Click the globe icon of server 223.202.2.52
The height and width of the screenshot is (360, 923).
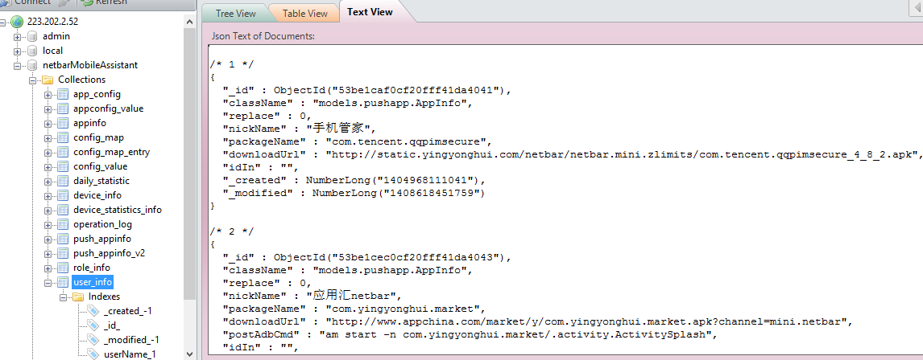click(x=17, y=22)
